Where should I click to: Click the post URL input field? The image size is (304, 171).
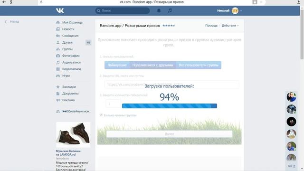pos(172,85)
